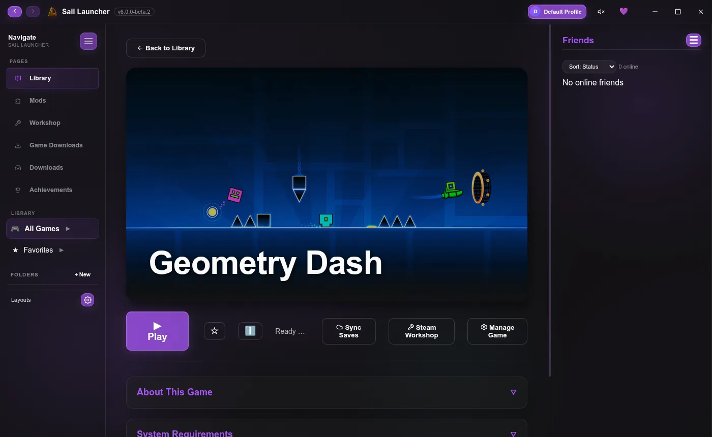Open the game info icon button
Image resolution: width=712 pixels, height=437 pixels.
coord(250,331)
